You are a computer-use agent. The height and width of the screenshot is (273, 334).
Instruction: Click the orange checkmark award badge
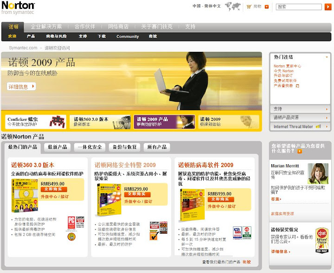tap(154, 236)
